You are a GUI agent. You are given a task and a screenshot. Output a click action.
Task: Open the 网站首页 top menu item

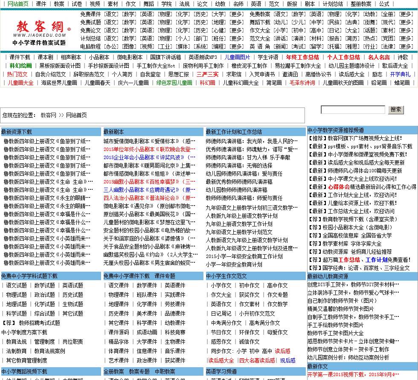18,4
